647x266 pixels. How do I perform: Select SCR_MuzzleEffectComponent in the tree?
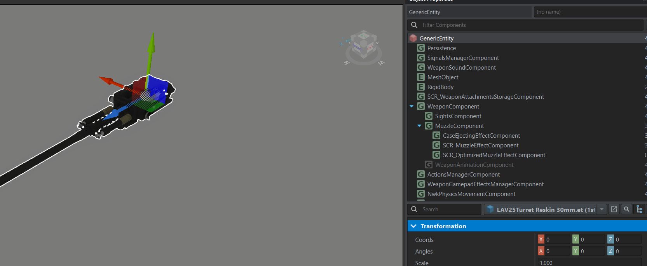480,145
